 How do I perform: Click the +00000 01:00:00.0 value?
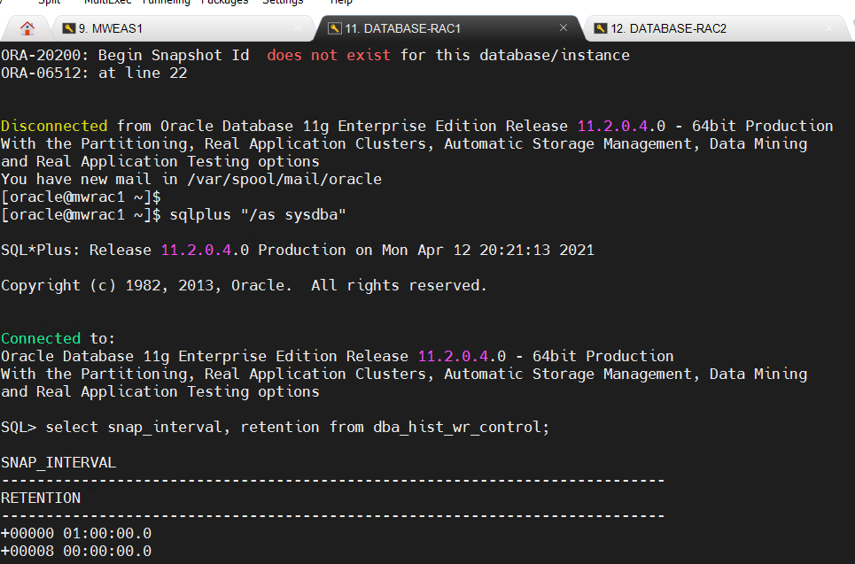coord(76,534)
